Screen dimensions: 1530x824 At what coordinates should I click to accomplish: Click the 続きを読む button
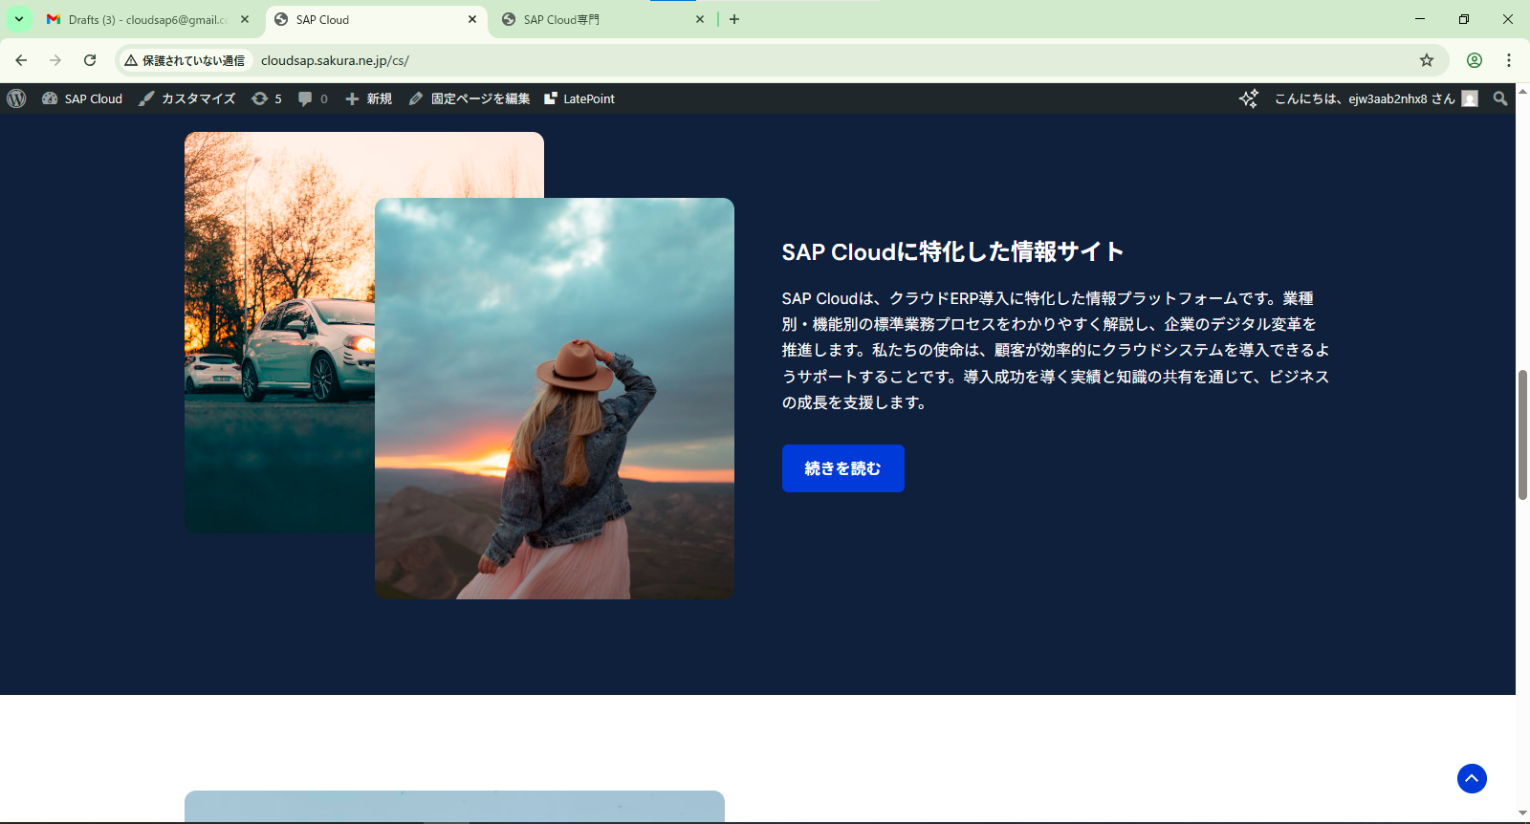coord(843,468)
